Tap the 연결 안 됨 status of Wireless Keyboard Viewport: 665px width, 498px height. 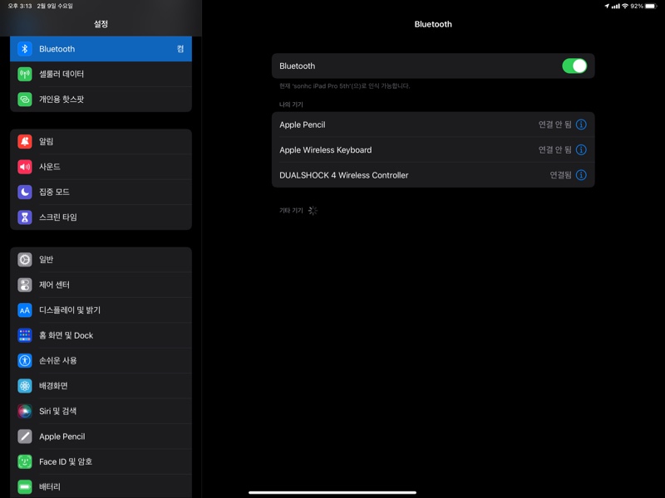(x=554, y=150)
